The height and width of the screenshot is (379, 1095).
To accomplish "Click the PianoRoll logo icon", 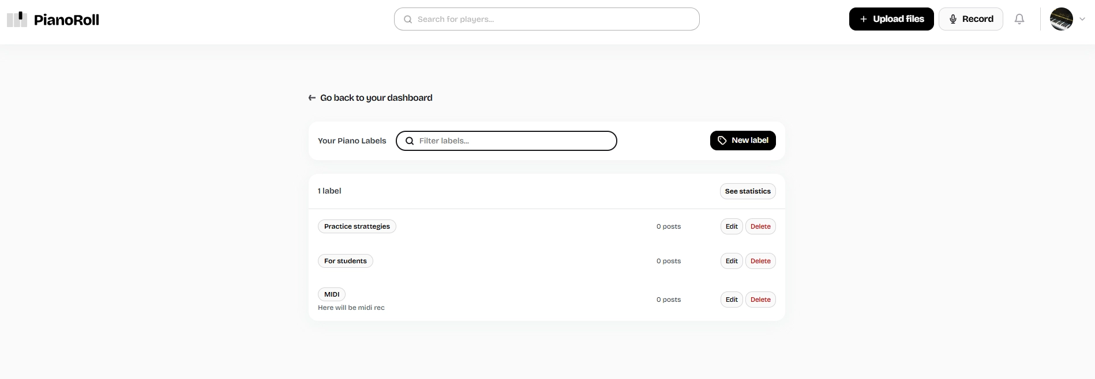I will point(17,20).
